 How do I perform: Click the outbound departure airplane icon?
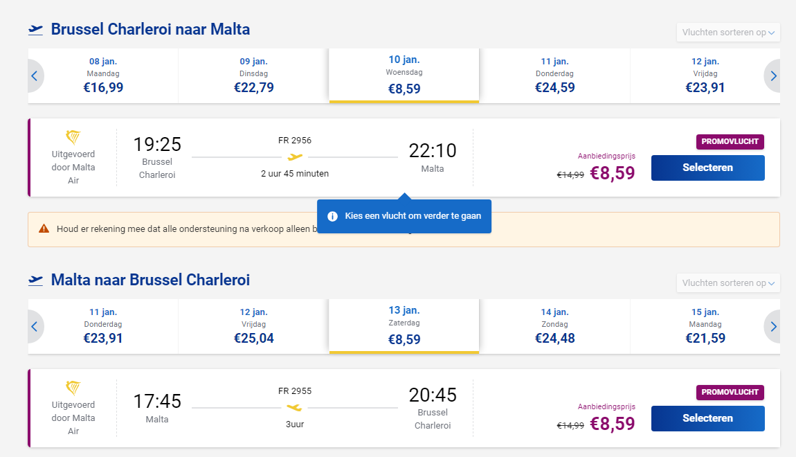click(35, 29)
